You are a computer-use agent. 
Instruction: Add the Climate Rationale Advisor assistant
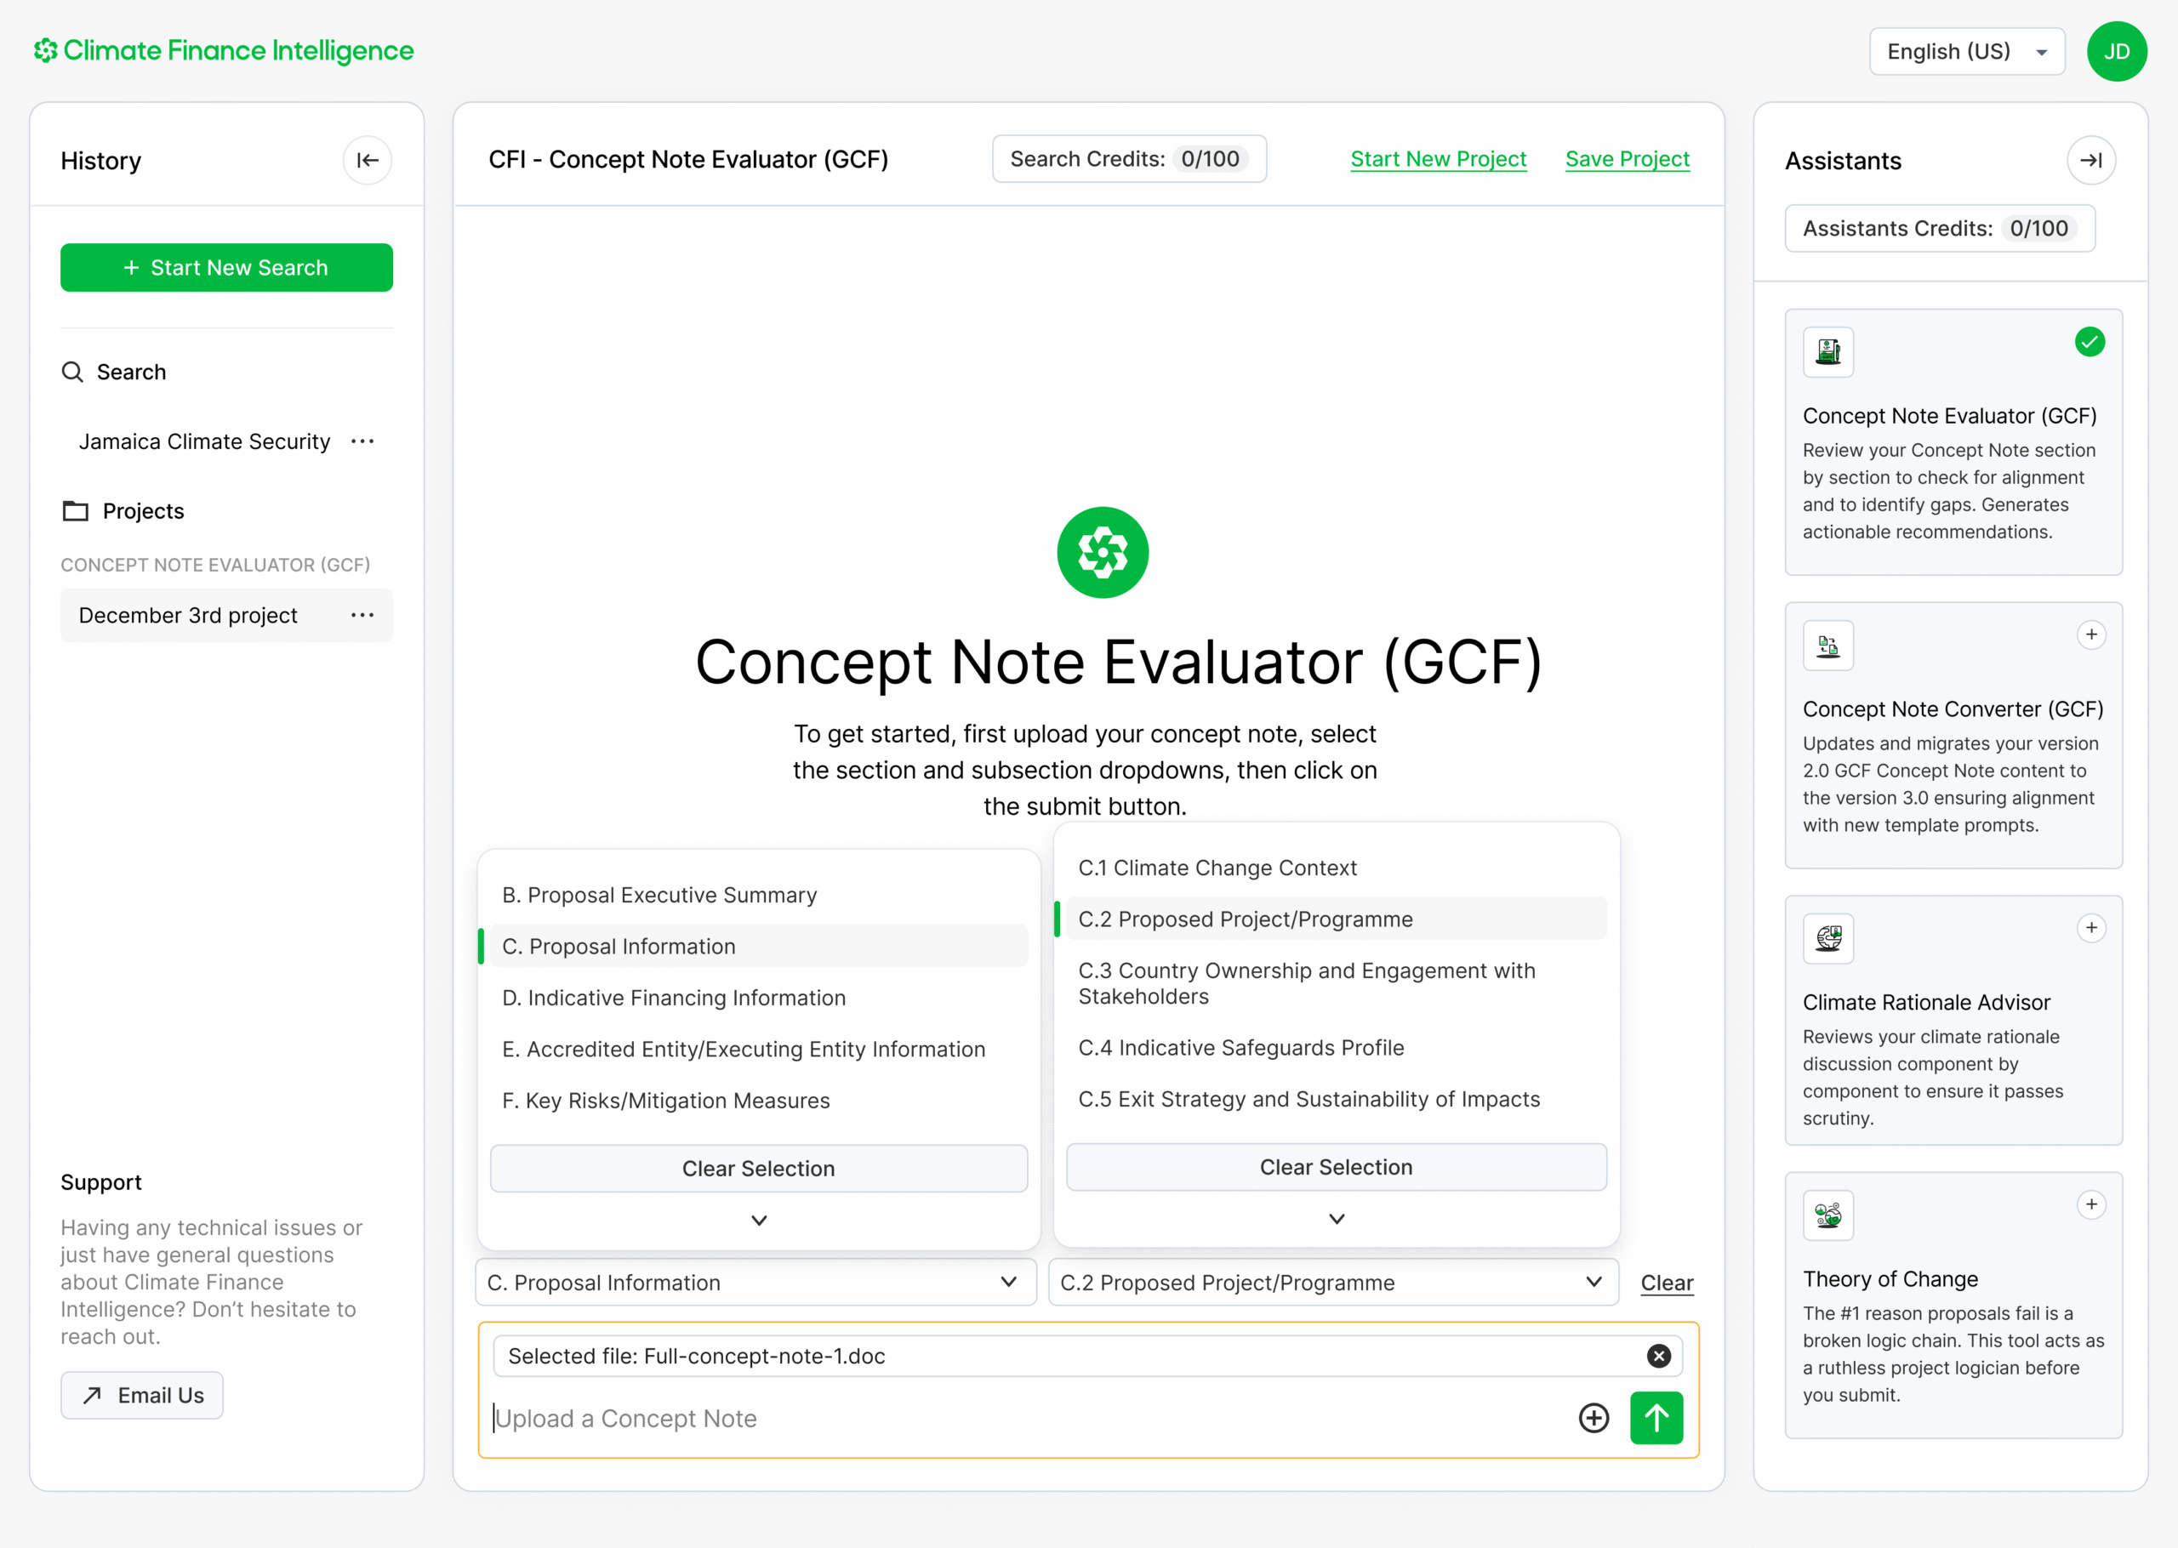[2090, 929]
